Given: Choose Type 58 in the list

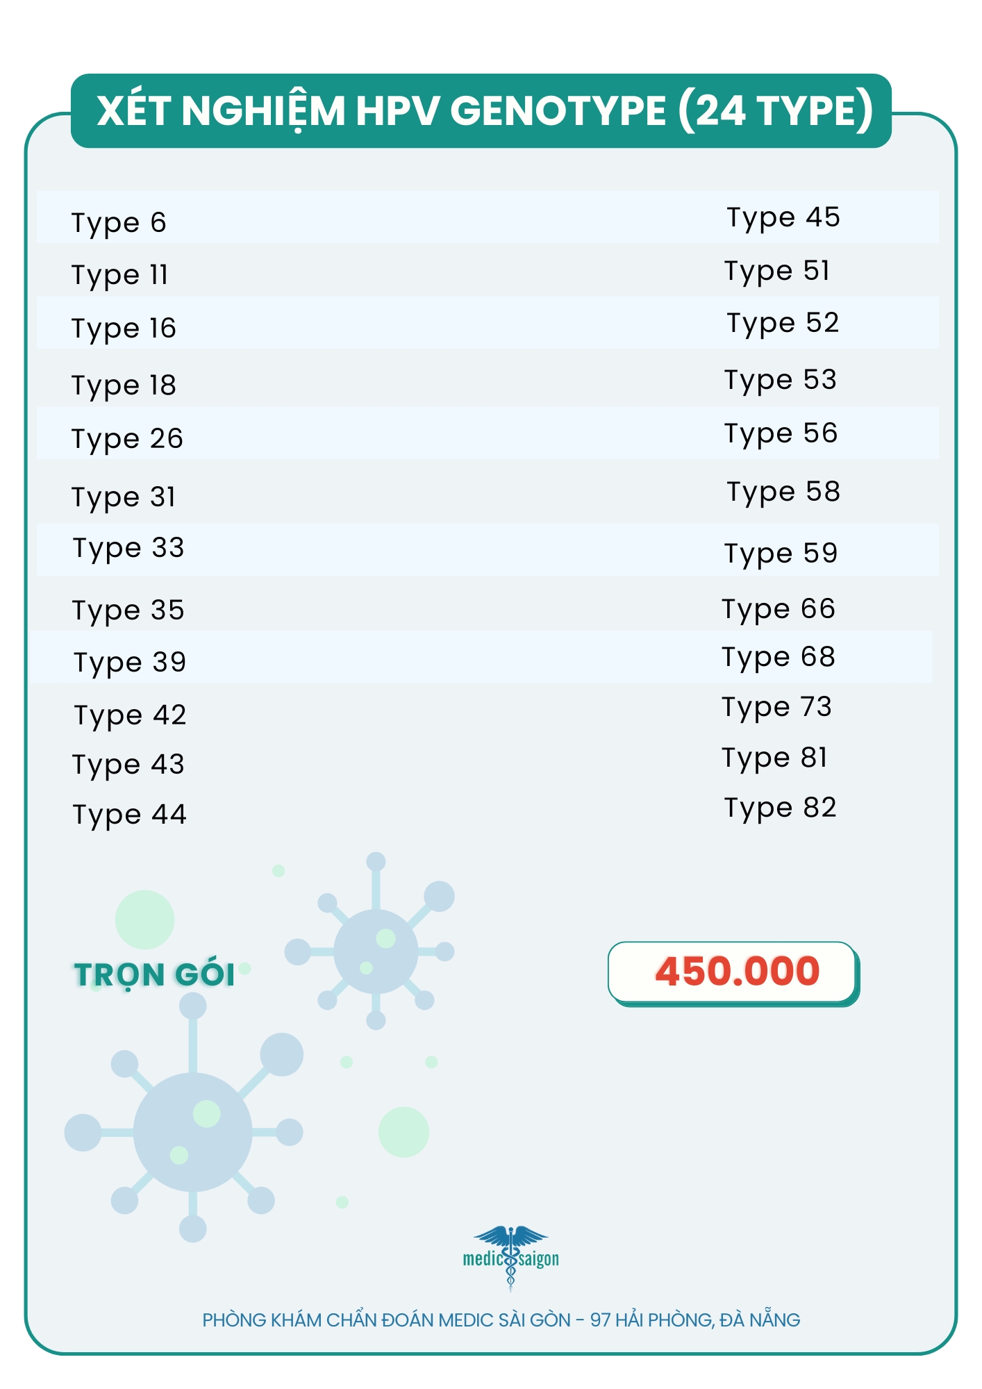Looking at the screenshot, I should 783,492.
